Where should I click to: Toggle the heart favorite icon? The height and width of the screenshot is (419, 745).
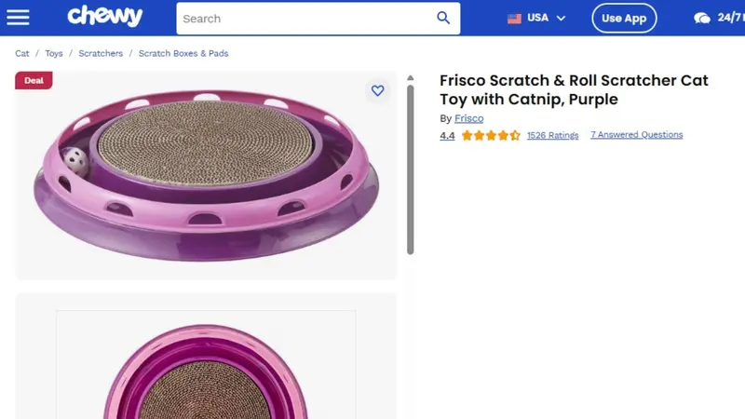378,90
